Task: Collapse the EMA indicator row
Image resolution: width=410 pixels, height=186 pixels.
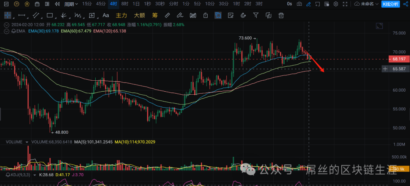Action: [x=6, y=31]
